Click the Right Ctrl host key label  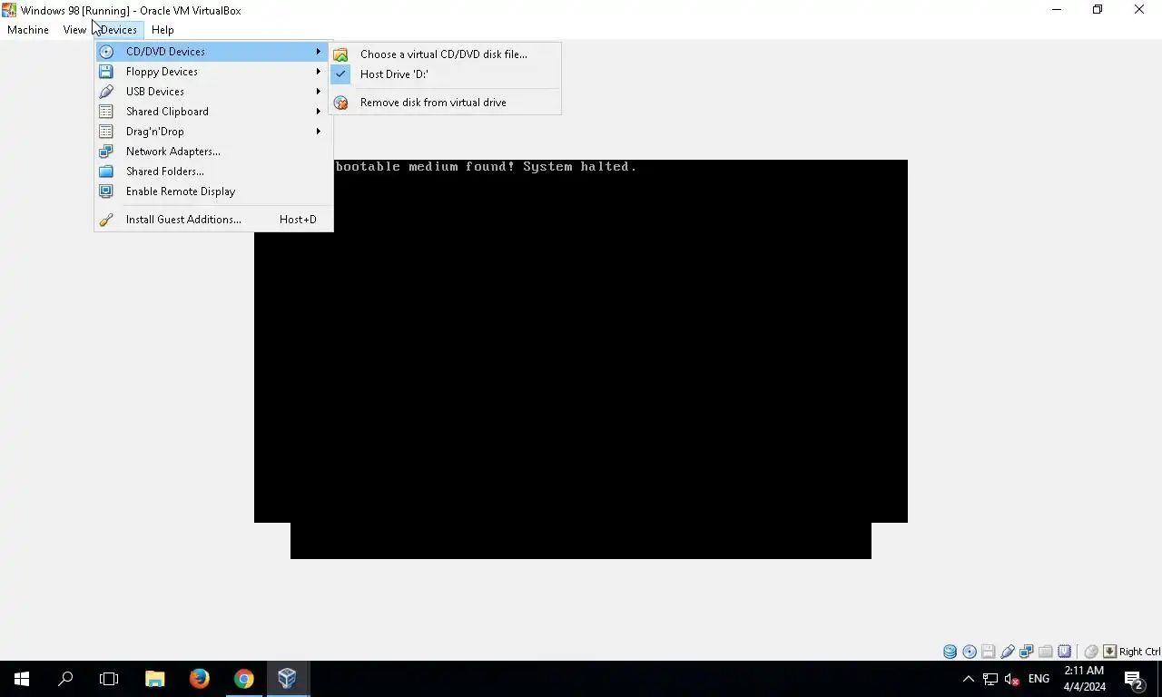pos(1139,652)
